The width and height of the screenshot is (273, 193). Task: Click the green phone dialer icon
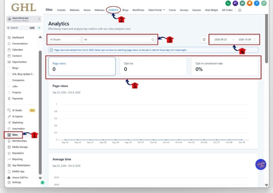[x=228, y=3]
